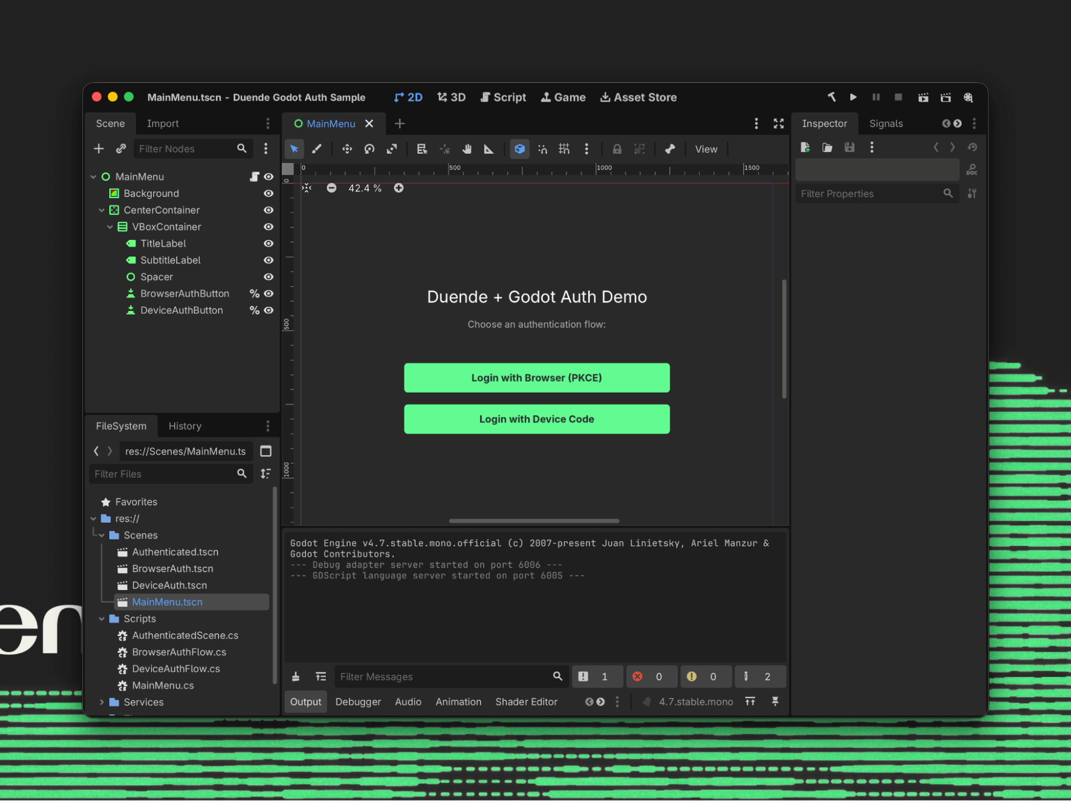Toggle visibility of SubtitleLabel
This screenshot has width=1071, height=801.
[268, 260]
